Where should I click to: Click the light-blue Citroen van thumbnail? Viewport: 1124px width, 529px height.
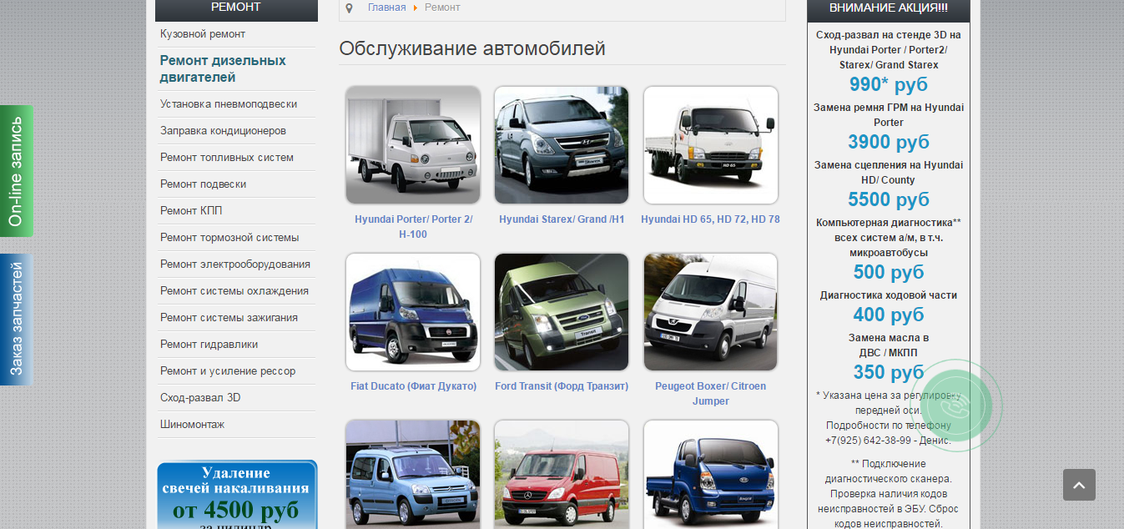[413, 474]
